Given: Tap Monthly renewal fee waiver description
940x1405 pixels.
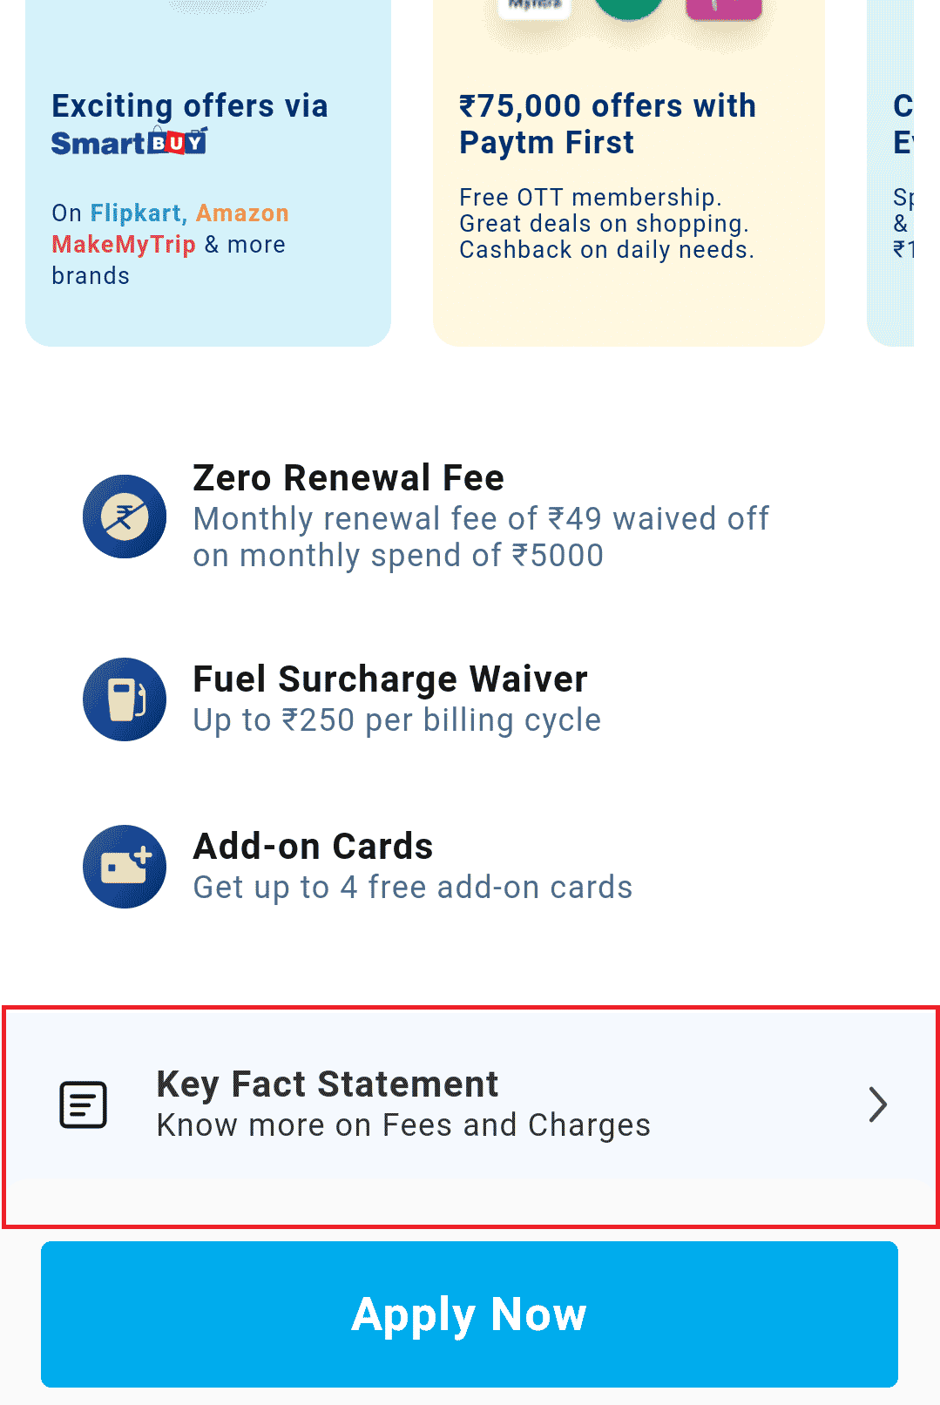Looking at the screenshot, I should click(x=481, y=537).
